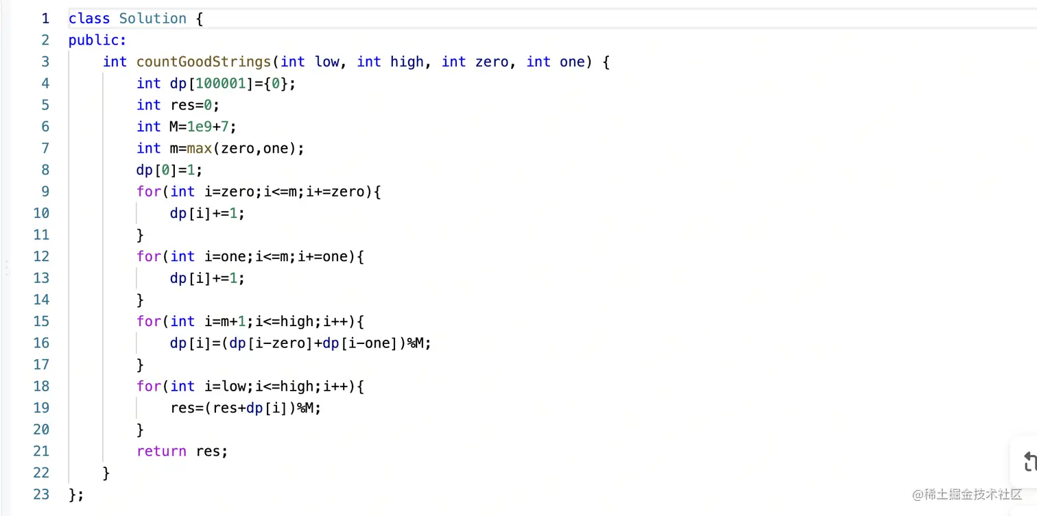The height and width of the screenshot is (516, 1037).
Task: Click line number 8 in the gutter
Action: click(x=45, y=170)
